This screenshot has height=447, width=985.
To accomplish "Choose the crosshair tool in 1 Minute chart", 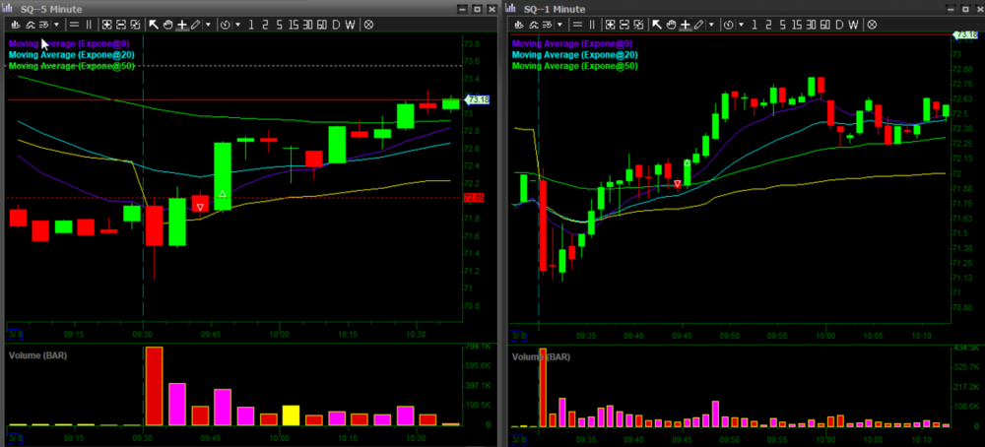I will point(686,24).
